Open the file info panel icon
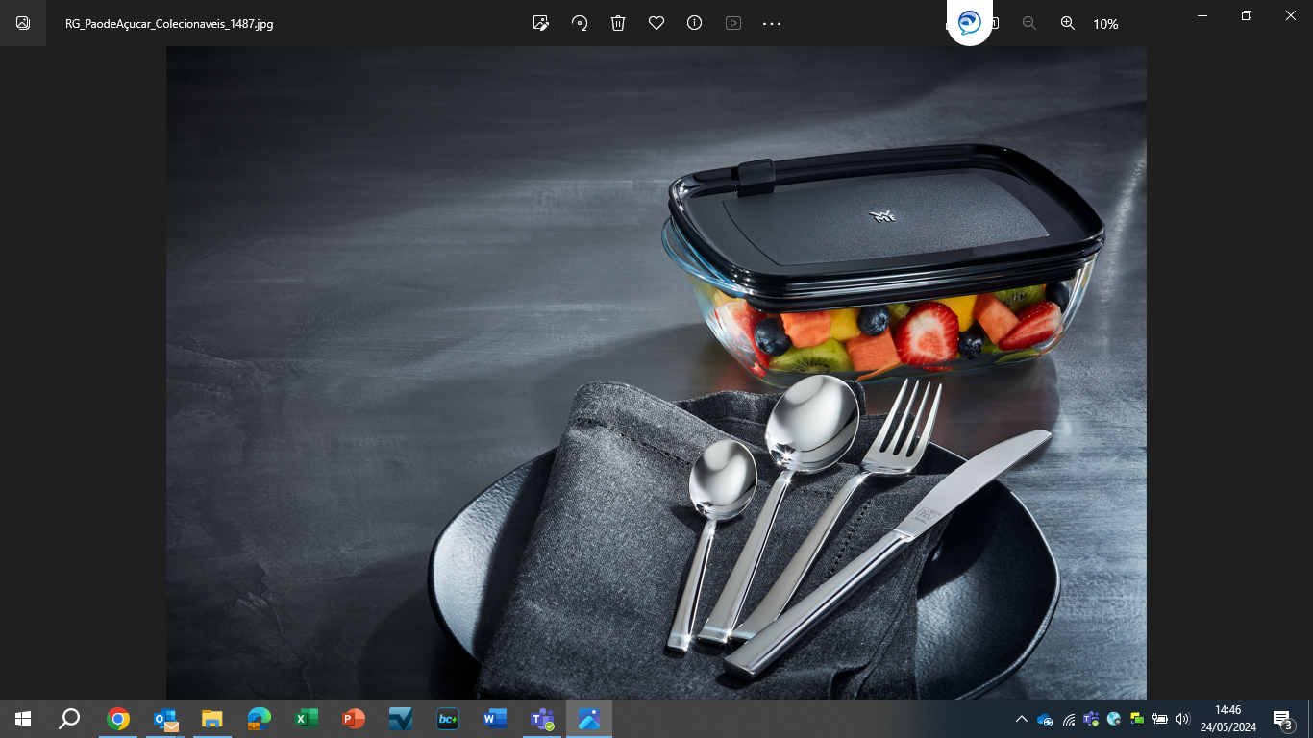 pos(695,23)
